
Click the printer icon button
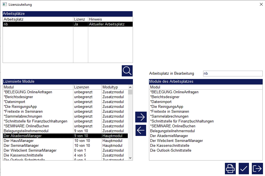(230, 168)
